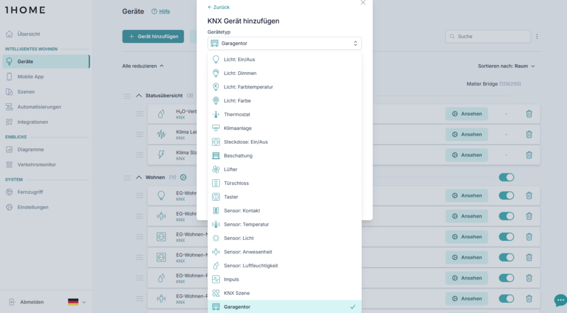This screenshot has width=567, height=313.
Task: Open Verkehrsmonitor in the sidebar
Action: click(46, 165)
